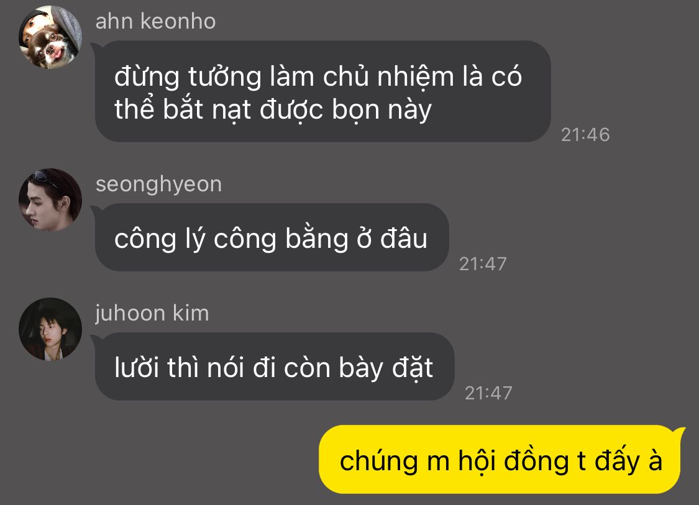
Task: Open ahn keonho's dog profile picture
Action: (x=50, y=37)
